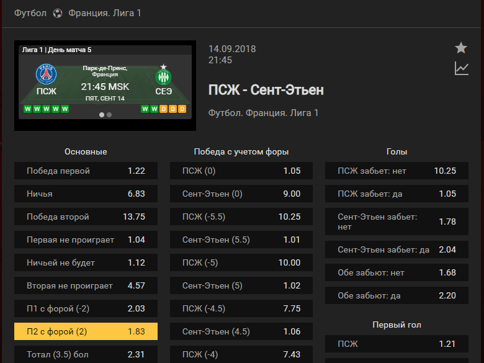This screenshot has width=484, height=363.
Task: Select ПСЖ (-5.5) at 10.25
Action: click(241, 217)
